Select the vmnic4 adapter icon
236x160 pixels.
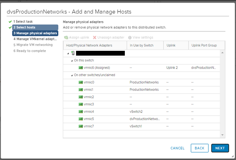tap(81, 112)
